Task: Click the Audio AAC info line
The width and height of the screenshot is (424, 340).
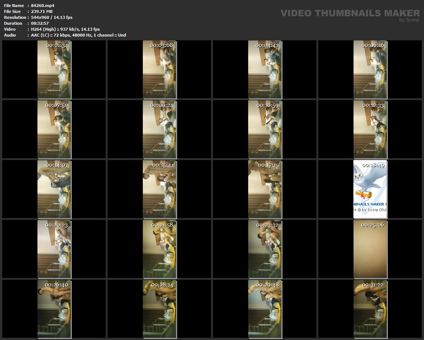Action: (x=78, y=35)
